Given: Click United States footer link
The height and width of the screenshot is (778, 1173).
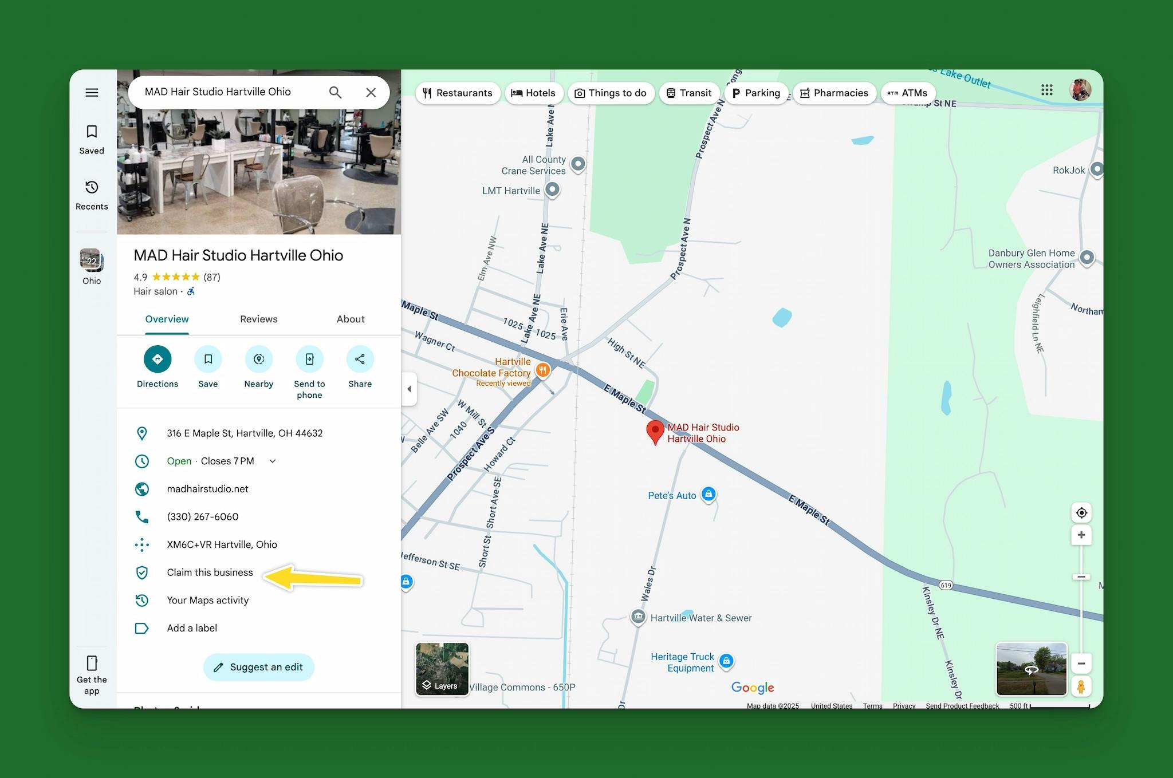Looking at the screenshot, I should (x=832, y=706).
